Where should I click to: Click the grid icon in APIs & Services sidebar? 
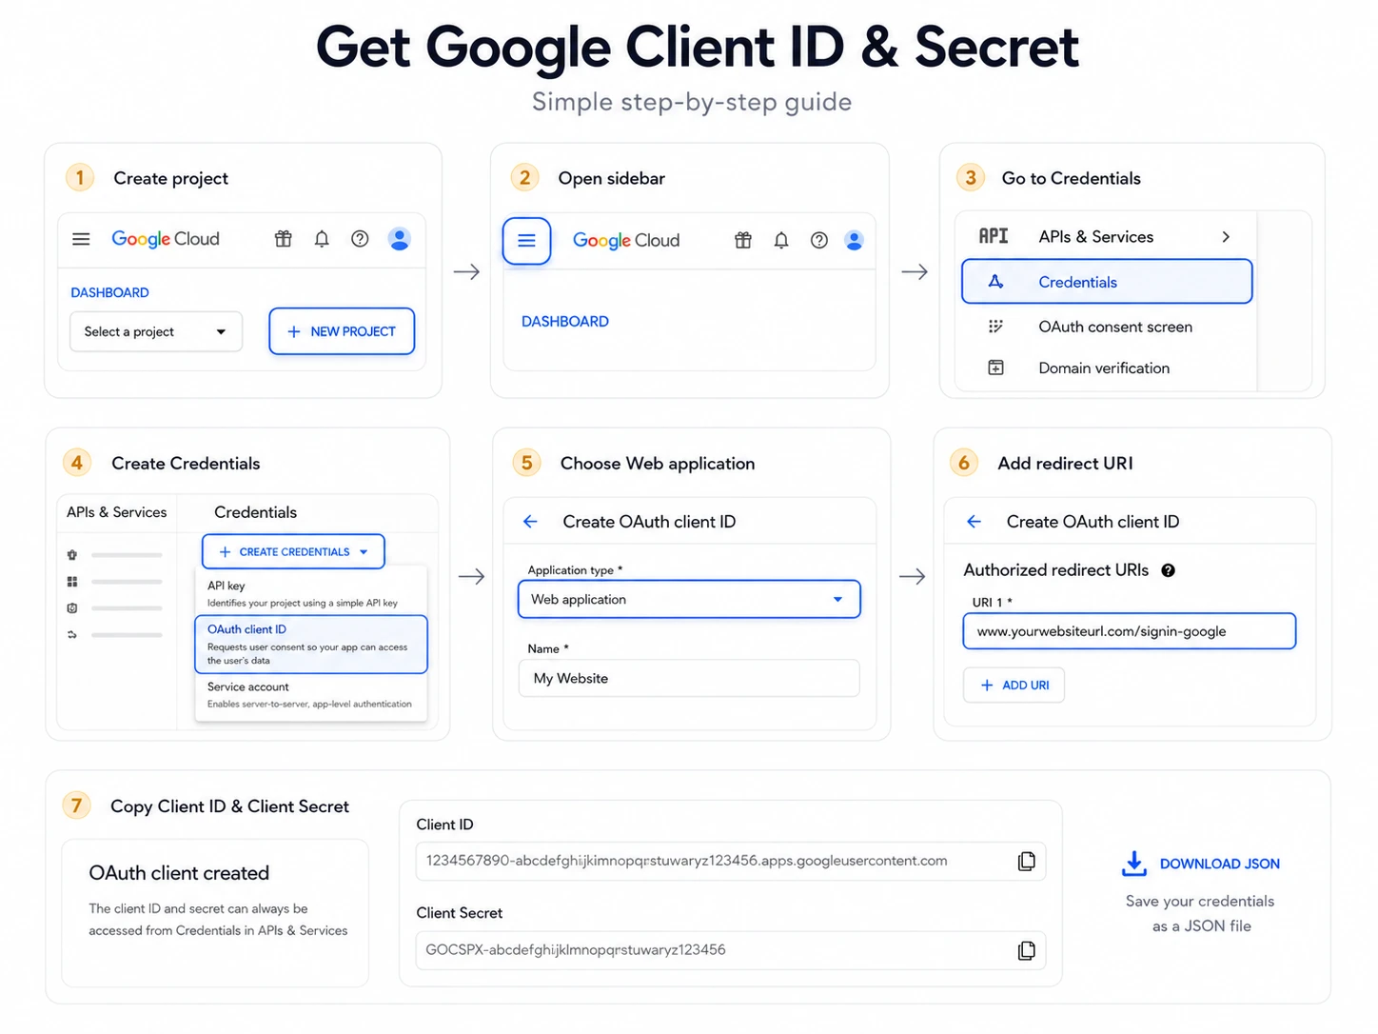[x=72, y=582]
